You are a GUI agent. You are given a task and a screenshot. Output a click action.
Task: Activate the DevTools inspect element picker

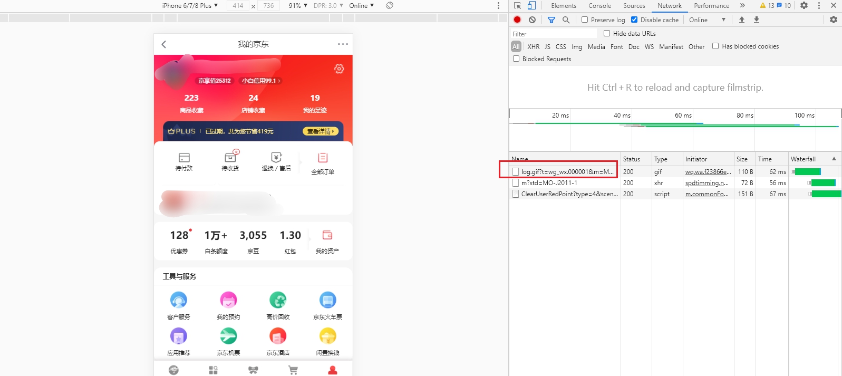click(x=517, y=5)
